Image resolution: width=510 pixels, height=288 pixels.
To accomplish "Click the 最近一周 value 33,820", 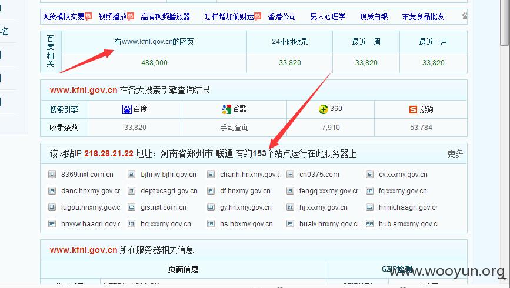I will (366, 63).
